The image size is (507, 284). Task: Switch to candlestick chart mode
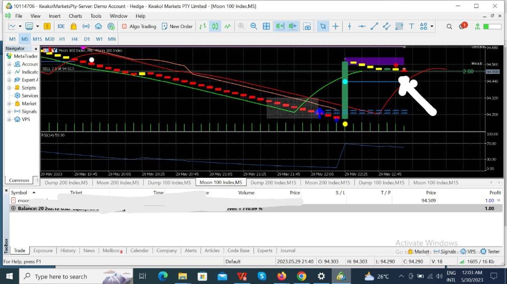click(215, 26)
